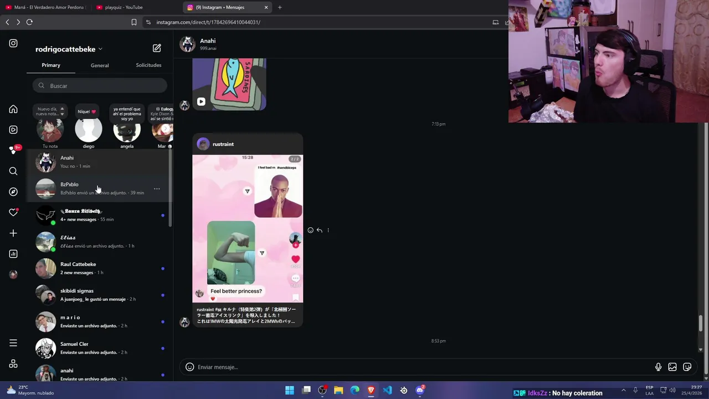The image size is (709, 399).
Task: Open the Samuel Cler conversation
Action: (100, 348)
